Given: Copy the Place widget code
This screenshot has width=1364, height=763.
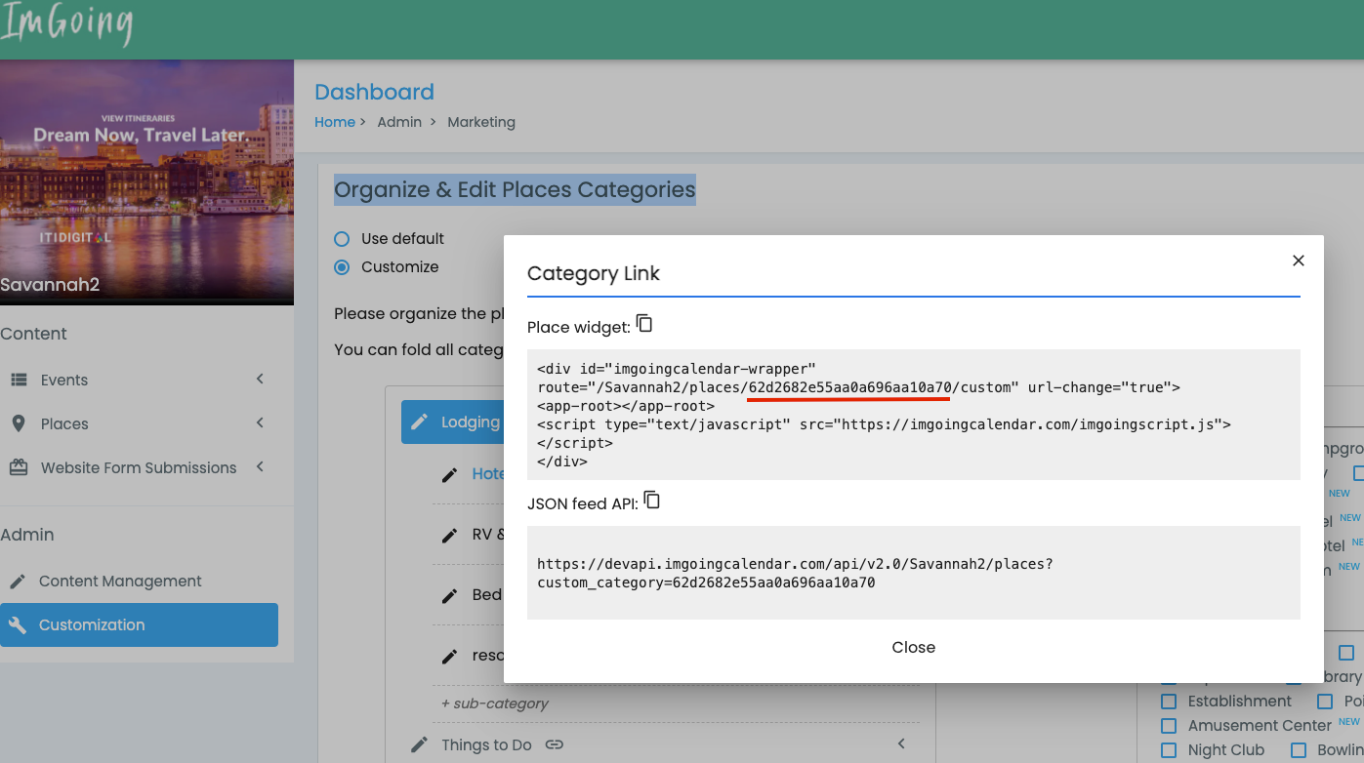Looking at the screenshot, I should click(644, 323).
